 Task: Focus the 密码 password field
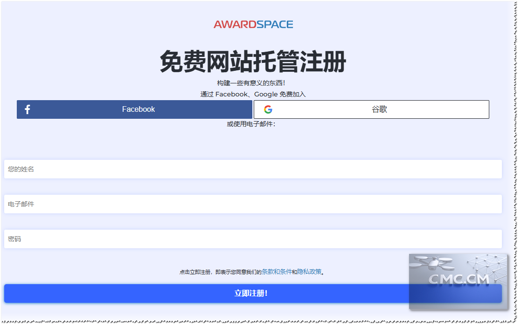(x=253, y=238)
